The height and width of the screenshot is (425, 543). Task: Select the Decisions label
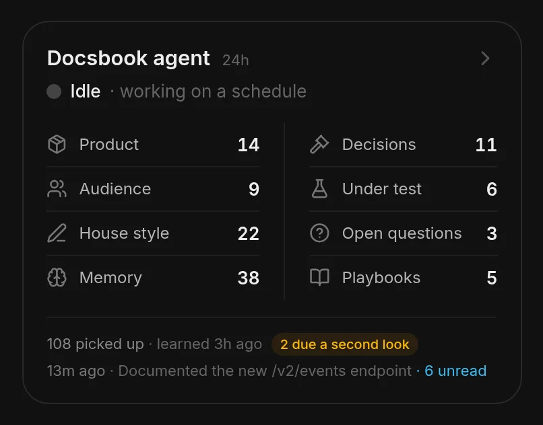[x=379, y=145]
